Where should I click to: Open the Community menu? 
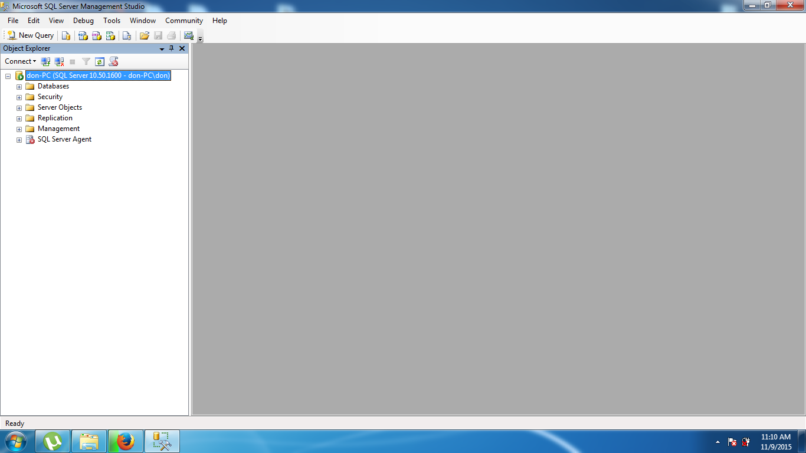click(x=184, y=21)
